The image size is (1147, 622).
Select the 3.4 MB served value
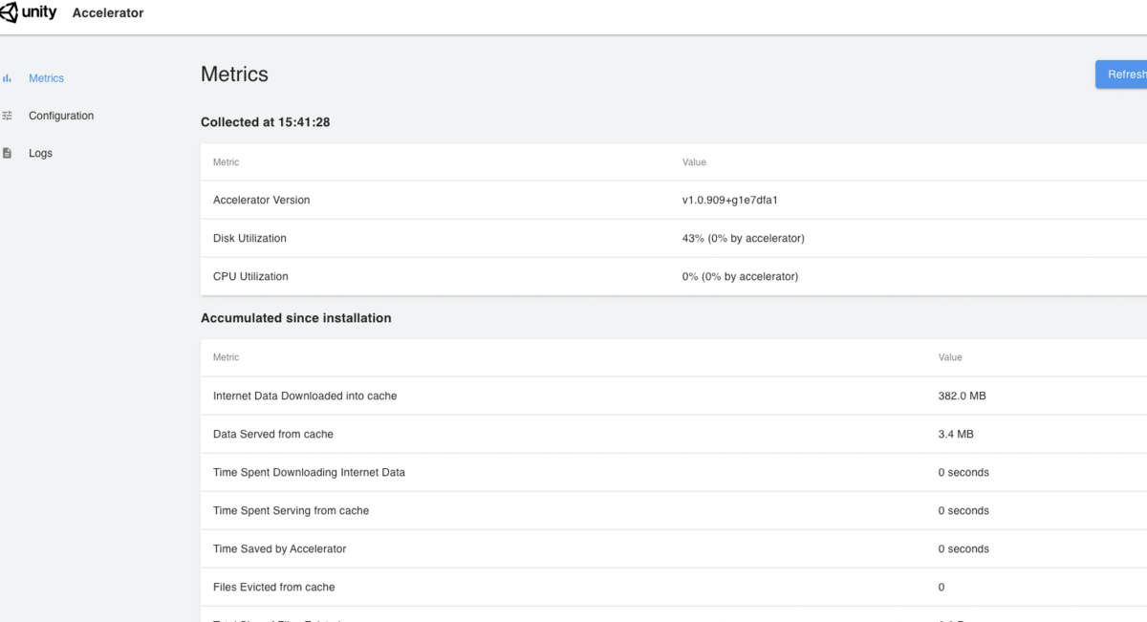955,434
